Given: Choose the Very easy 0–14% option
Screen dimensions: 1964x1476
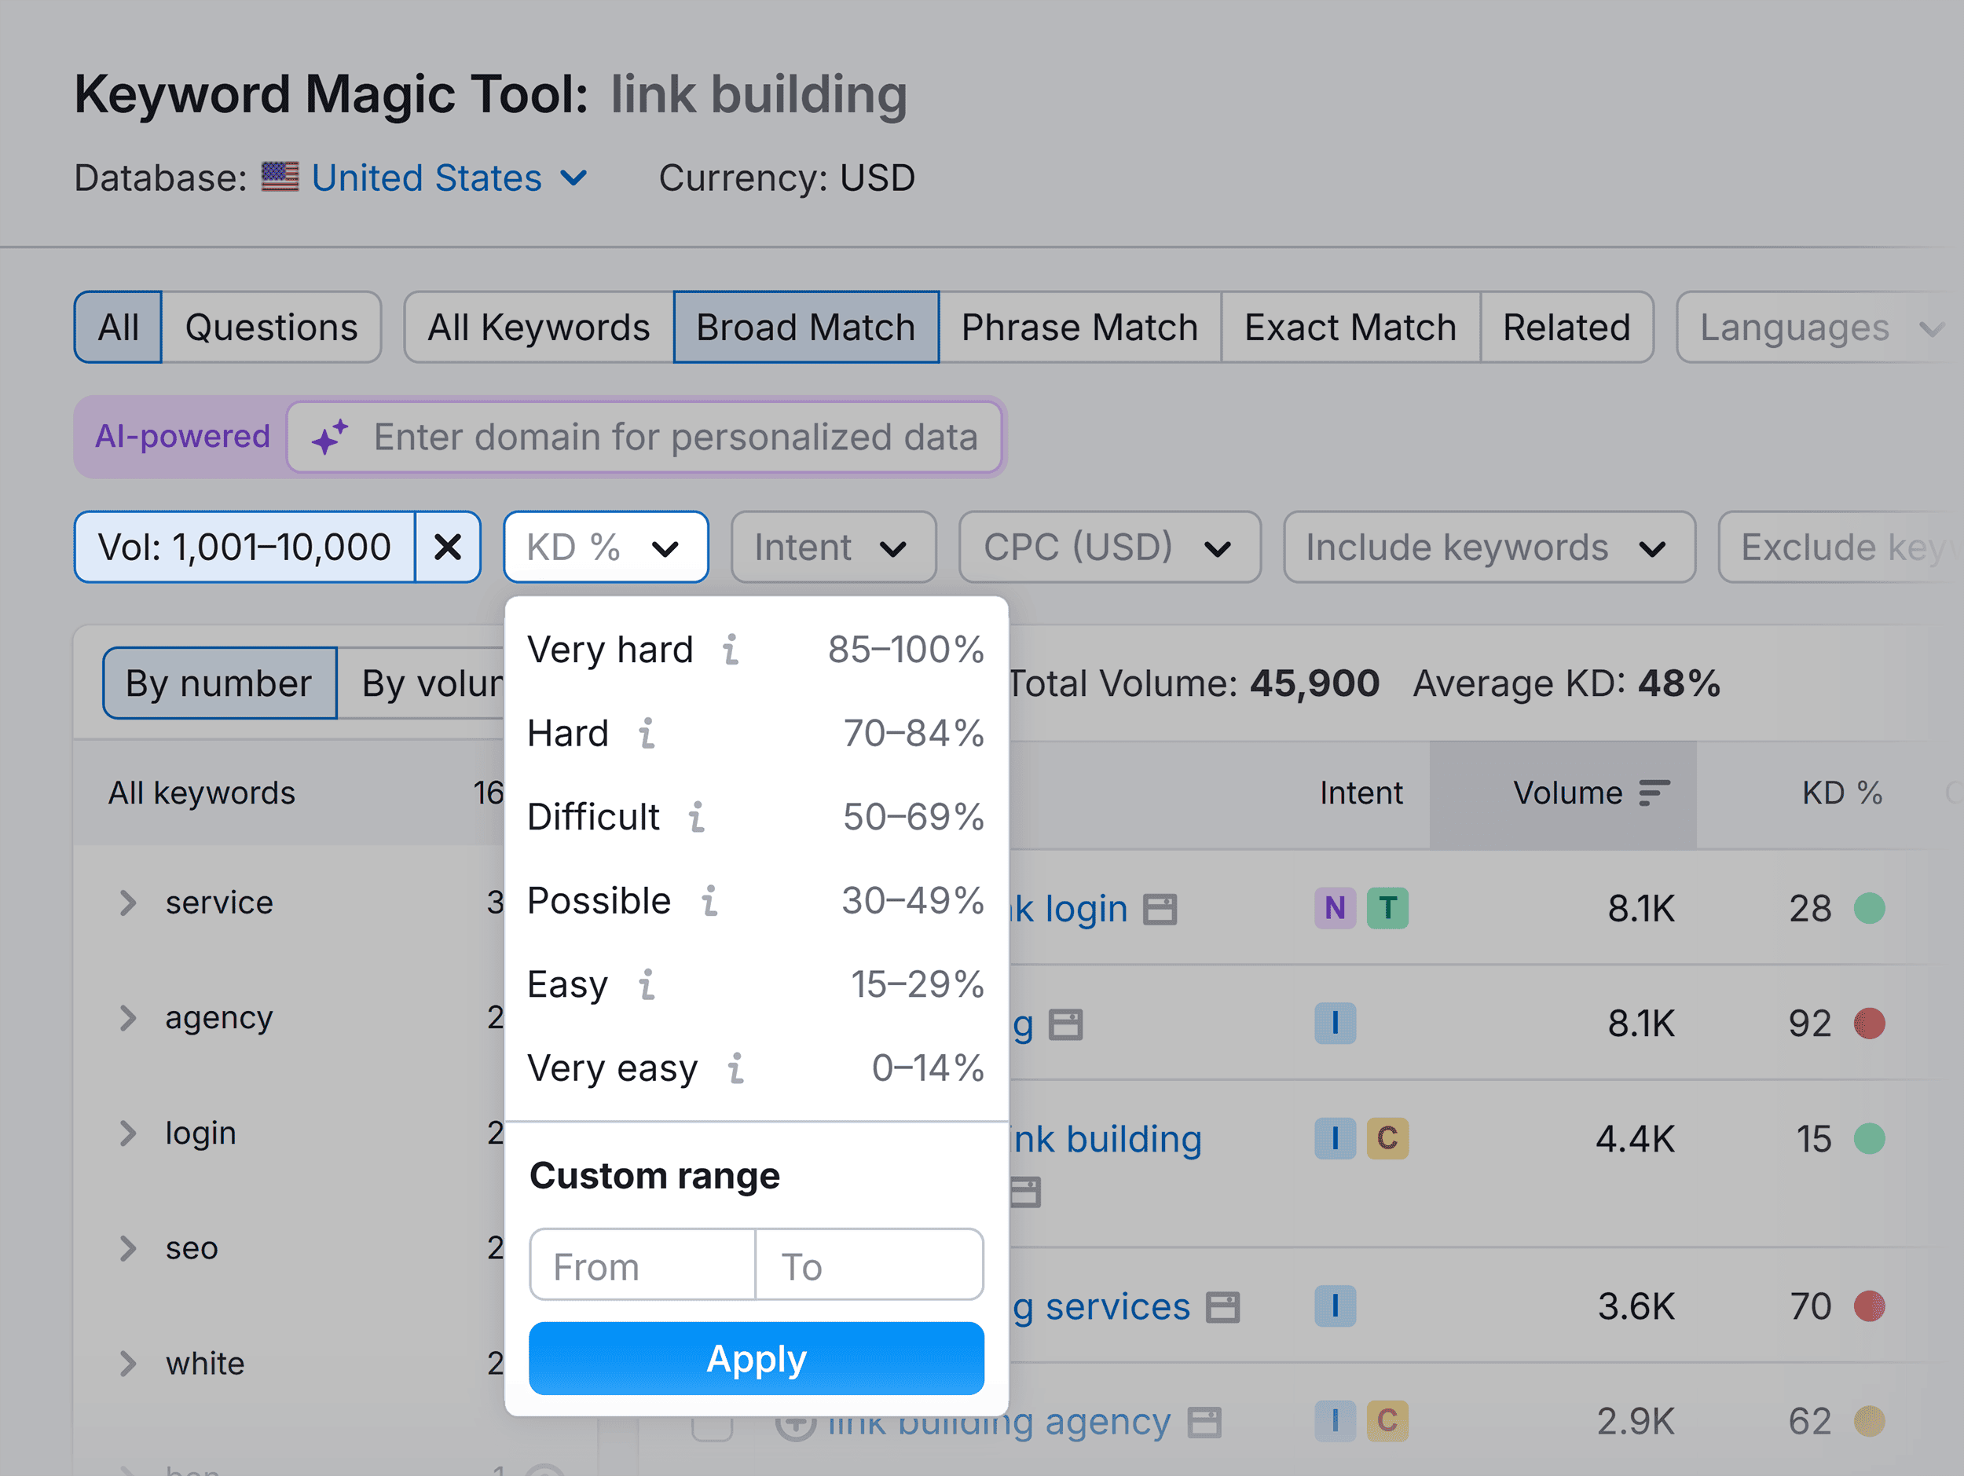Looking at the screenshot, I should (756, 1068).
